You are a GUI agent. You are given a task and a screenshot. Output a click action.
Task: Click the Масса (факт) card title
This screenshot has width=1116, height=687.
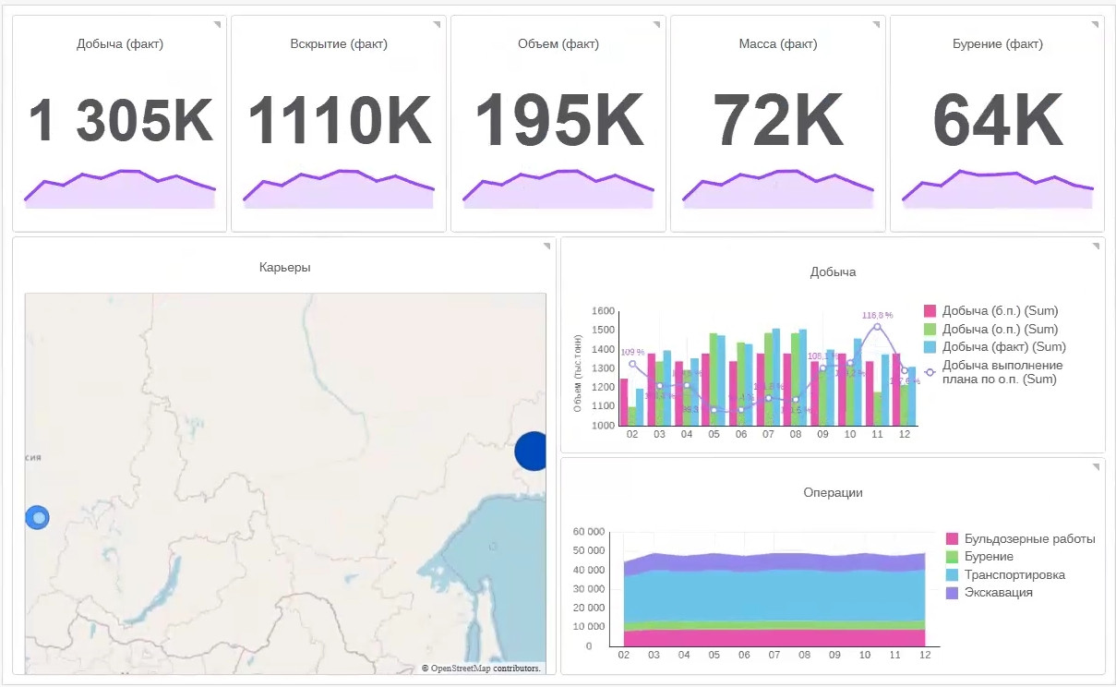tap(778, 43)
